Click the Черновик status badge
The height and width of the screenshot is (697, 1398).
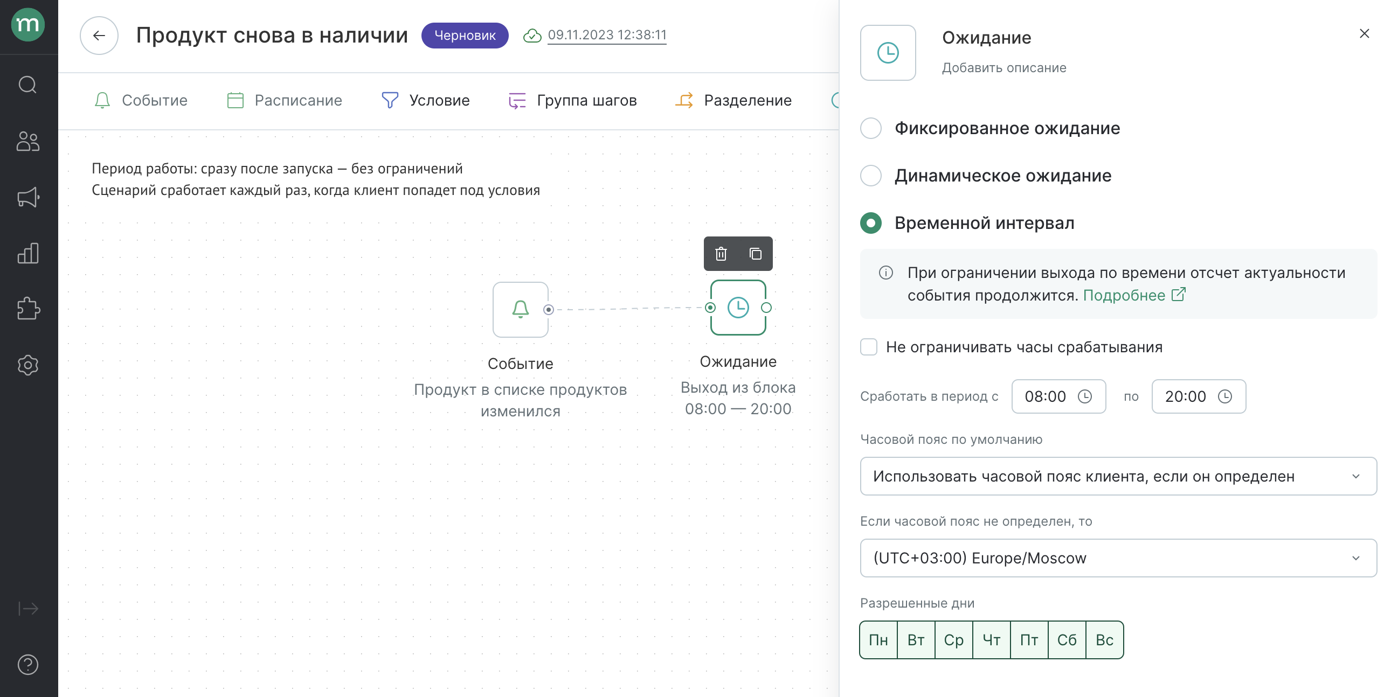[465, 36]
